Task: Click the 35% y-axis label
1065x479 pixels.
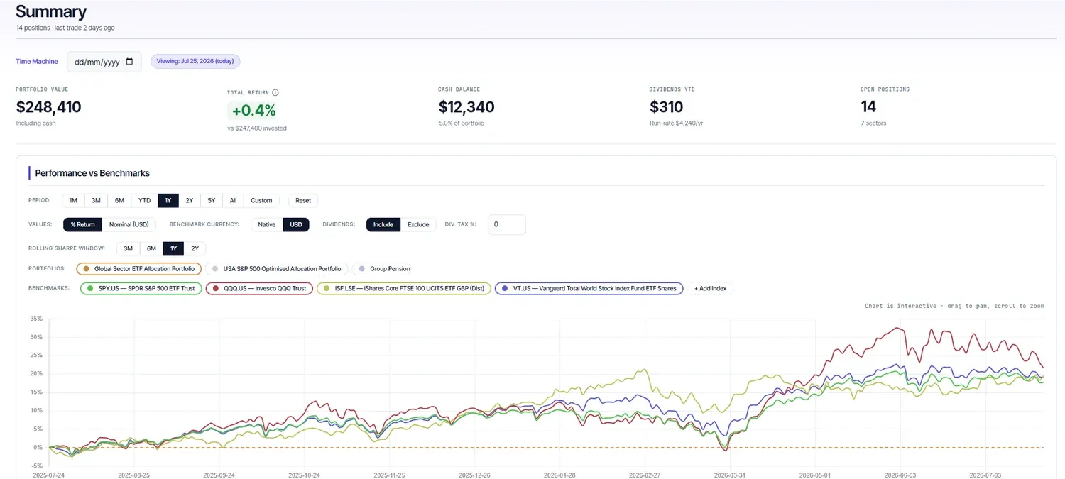Action: [x=35, y=319]
